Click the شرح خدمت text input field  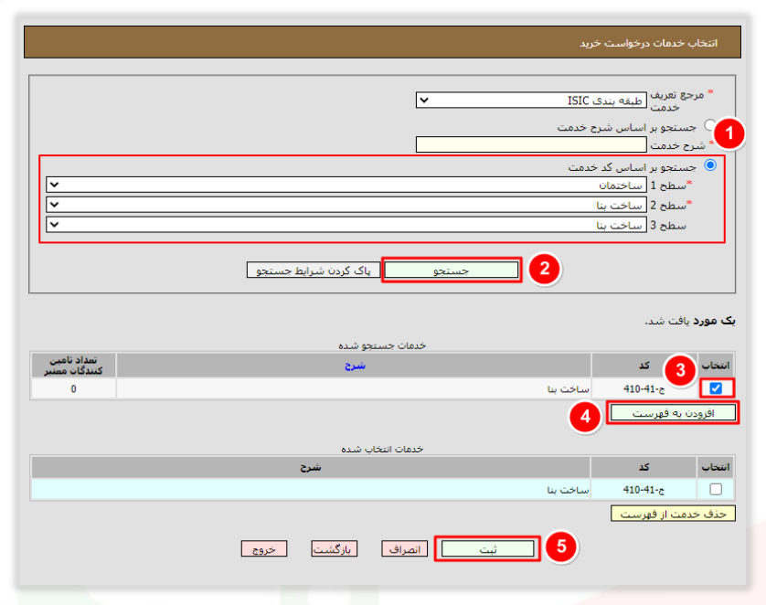tap(531, 144)
